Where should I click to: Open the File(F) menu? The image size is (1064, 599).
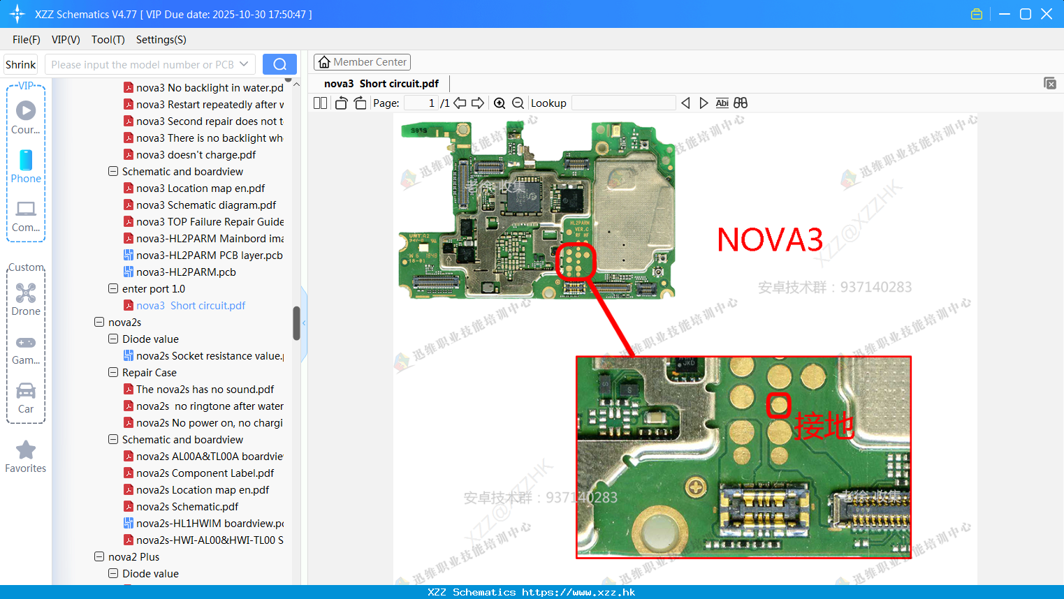pos(27,40)
